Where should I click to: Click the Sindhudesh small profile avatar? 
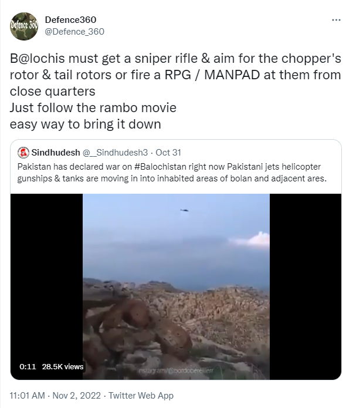pyautogui.click(x=23, y=153)
